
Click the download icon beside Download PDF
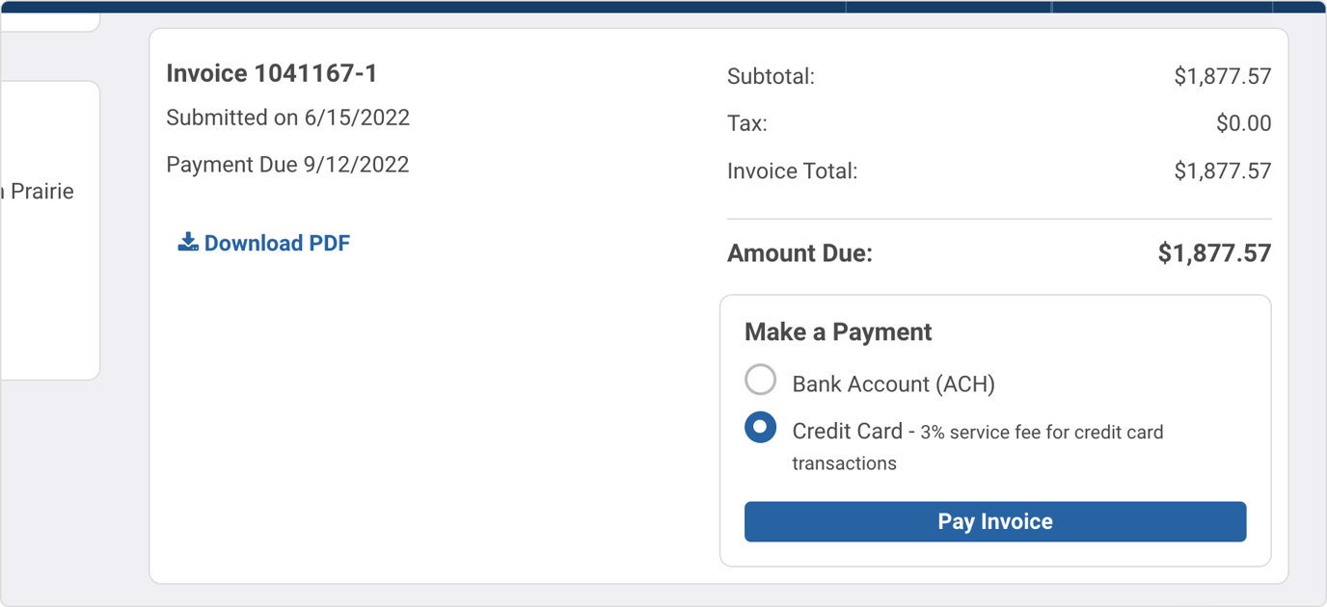[x=187, y=242]
